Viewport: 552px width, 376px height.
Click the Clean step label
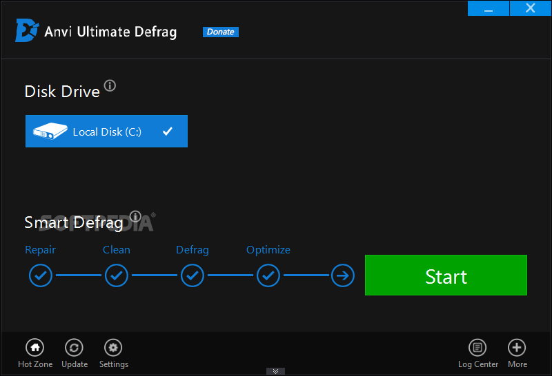117,250
